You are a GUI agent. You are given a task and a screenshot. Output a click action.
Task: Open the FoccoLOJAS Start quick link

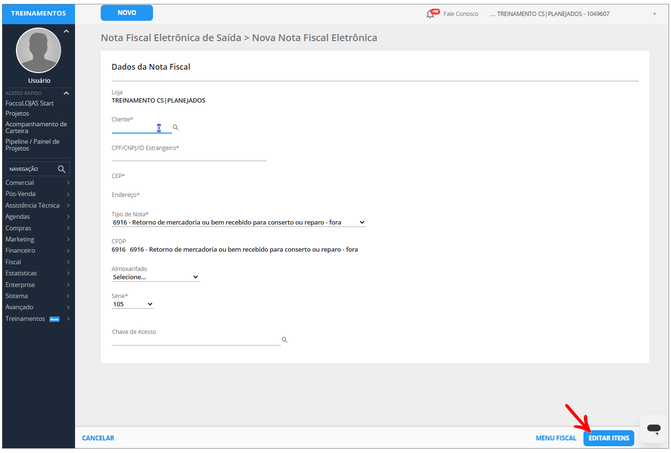pyautogui.click(x=30, y=103)
